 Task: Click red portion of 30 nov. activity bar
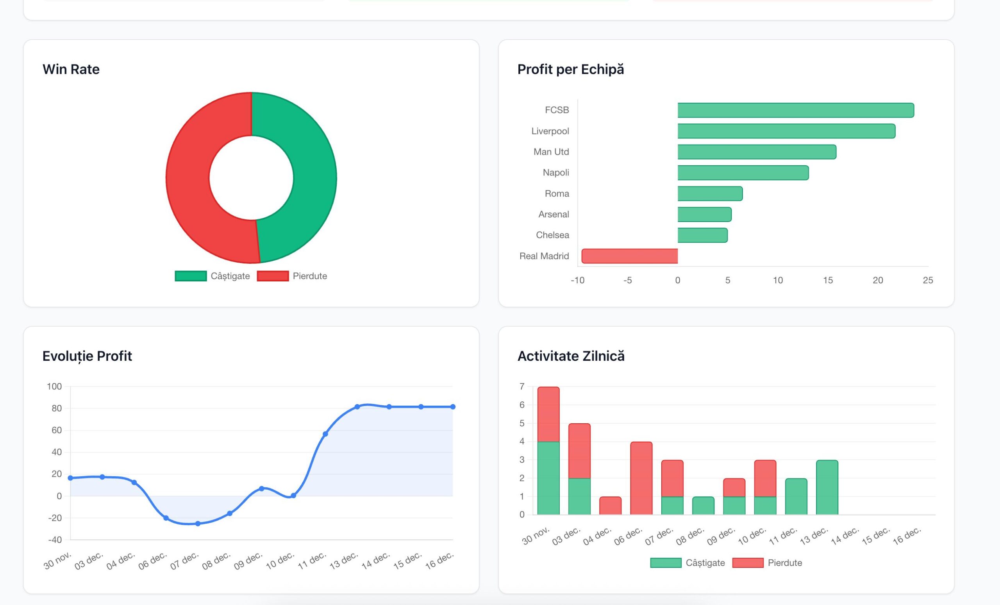click(548, 414)
